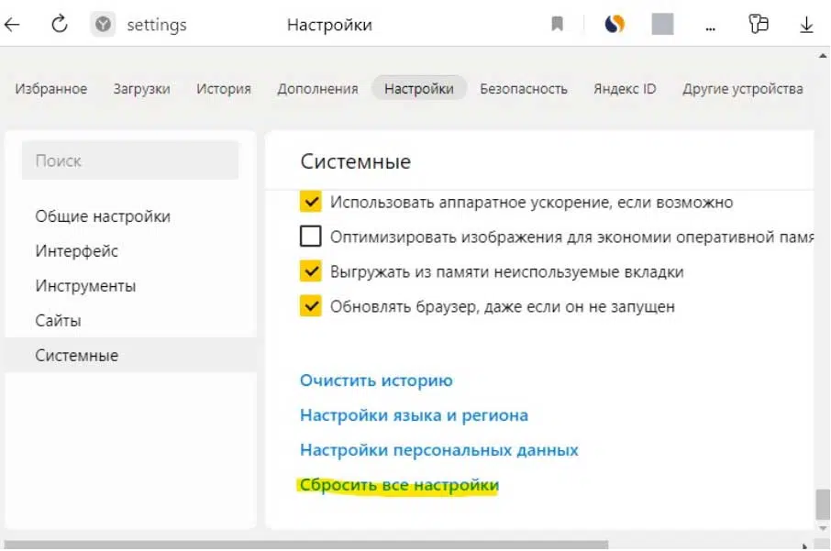Uncheck updating browser when not running
The height and width of the screenshot is (551, 831).
[311, 306]
